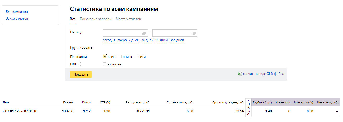Click the 'Дата' column header

coord(6,102)
